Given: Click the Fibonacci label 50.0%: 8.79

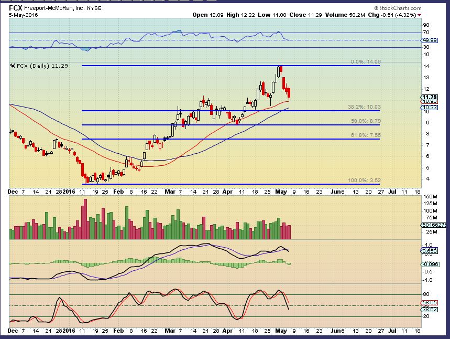Looking at the screenshot, I should (x=366, y=121).
